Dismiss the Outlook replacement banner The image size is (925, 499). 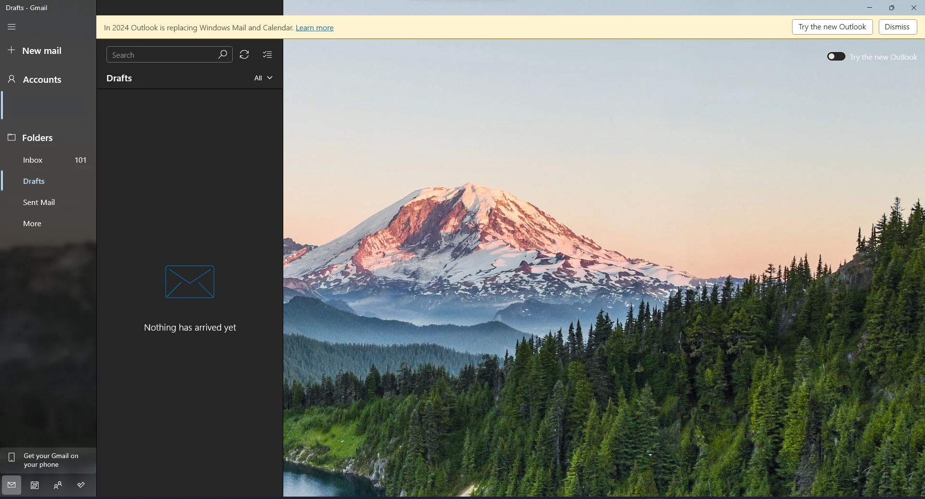click(x=897, y=27)
